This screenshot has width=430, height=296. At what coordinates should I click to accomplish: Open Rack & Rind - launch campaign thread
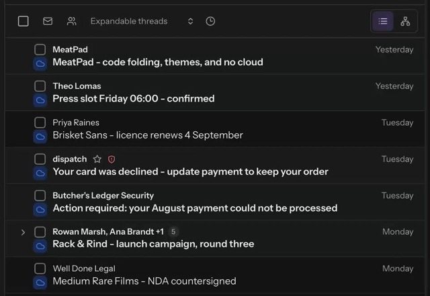[x=215, y=239]
